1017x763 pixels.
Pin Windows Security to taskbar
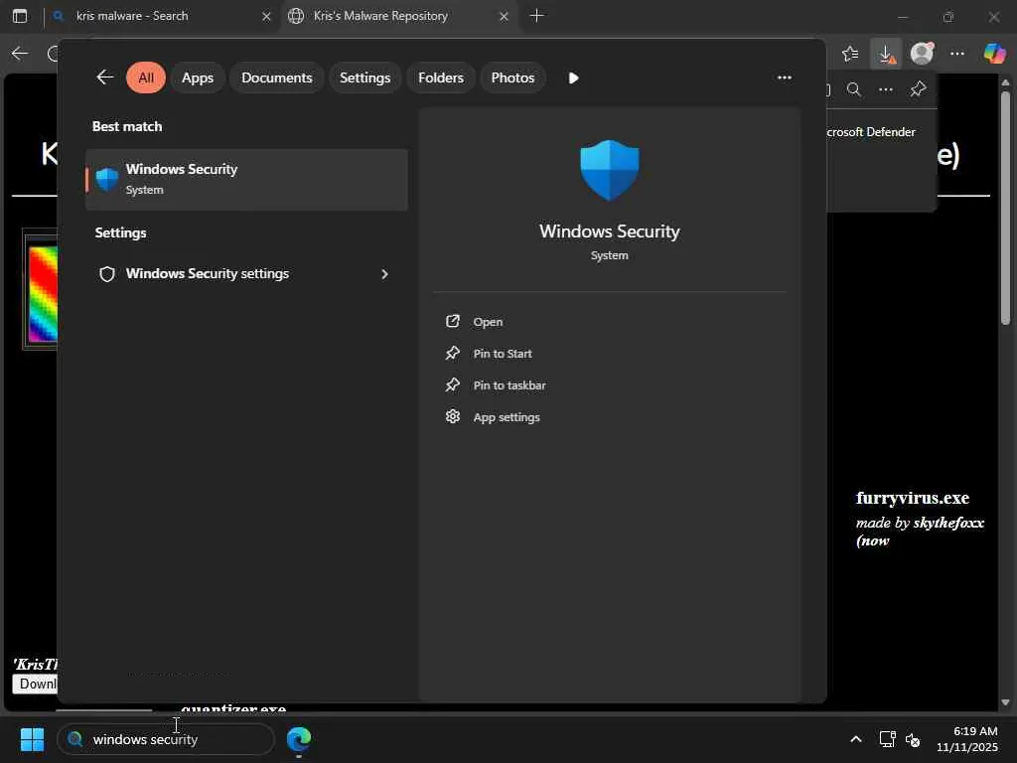click(509, 385)
